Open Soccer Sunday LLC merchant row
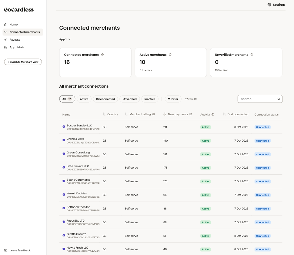Image resolution: width=294 pixels, height=255 pixels. pos(171,127)
